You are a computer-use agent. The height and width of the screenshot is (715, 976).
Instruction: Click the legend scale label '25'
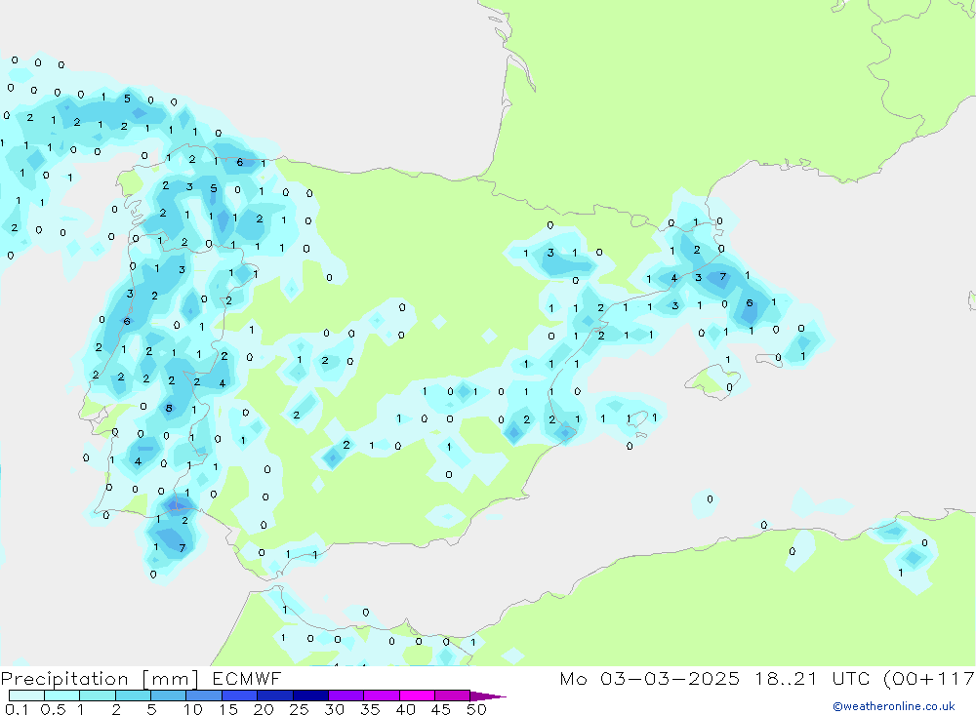[x=300, y=709]
